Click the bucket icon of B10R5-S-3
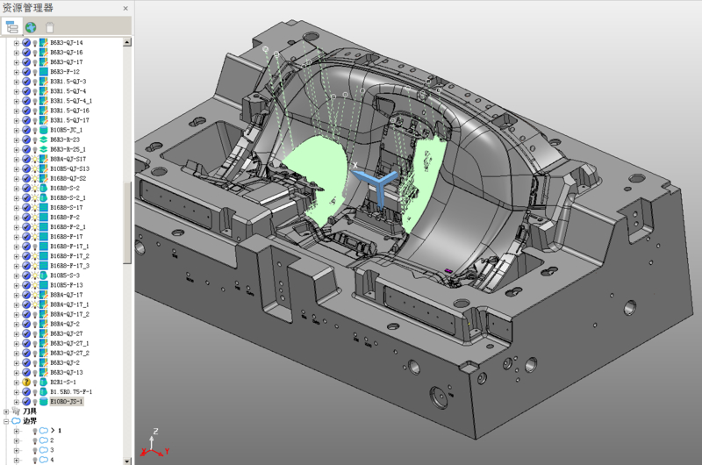702x465 pixels. [43, 275]
